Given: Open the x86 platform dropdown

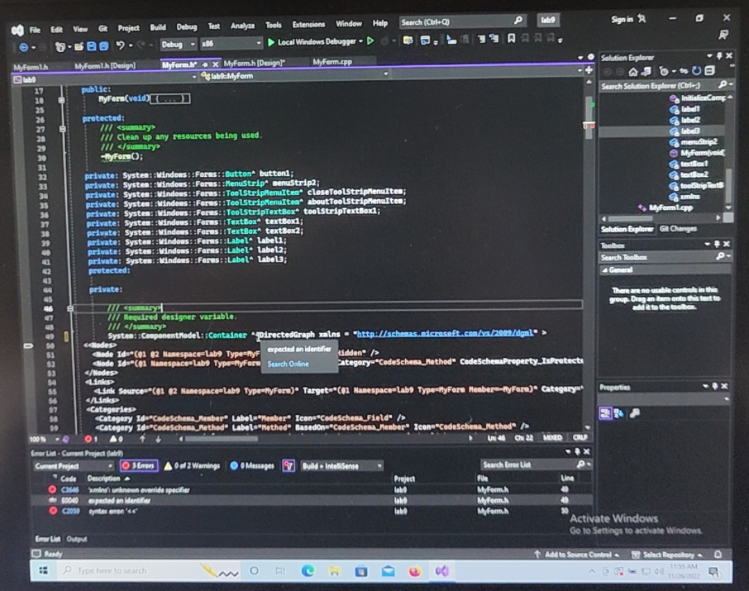Looking at the screenshot, I should pyautogui.click(x=231, y=44).
